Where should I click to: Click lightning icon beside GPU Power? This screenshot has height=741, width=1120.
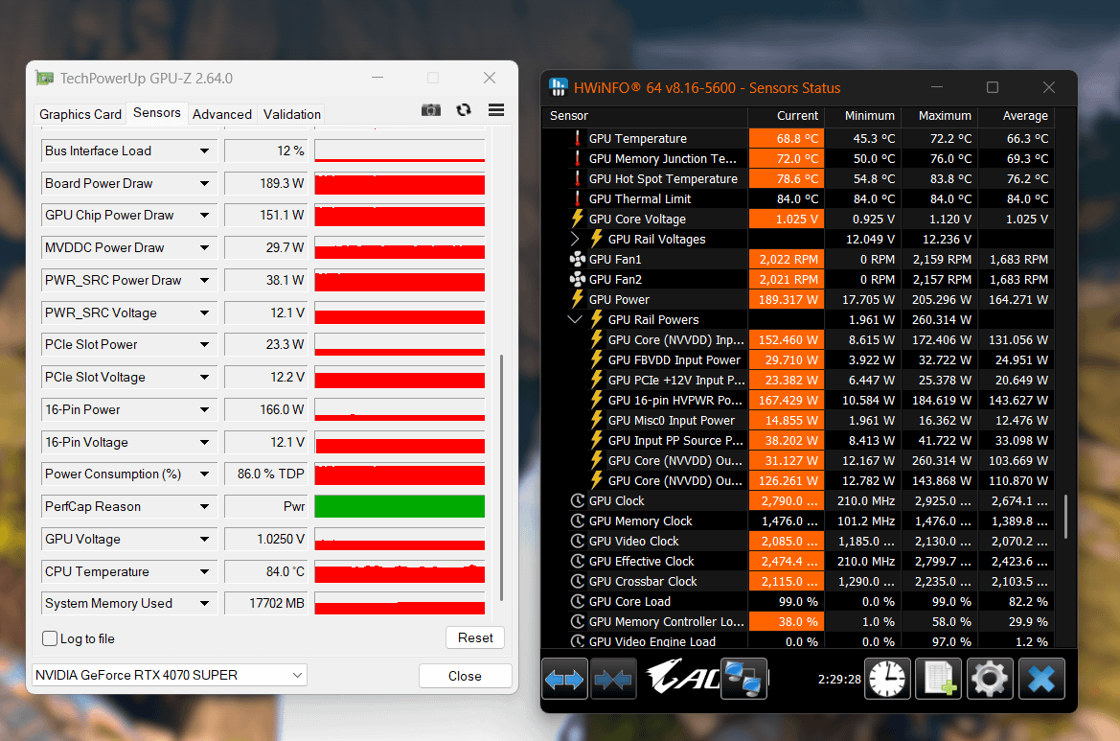pos(577,299)
